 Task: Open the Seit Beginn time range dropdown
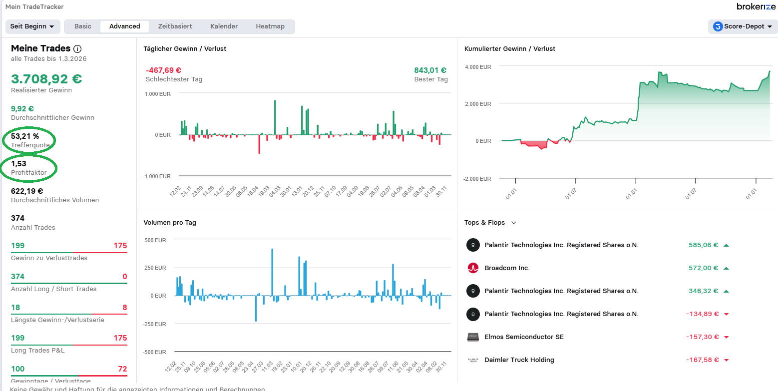(x=32, y=26)
